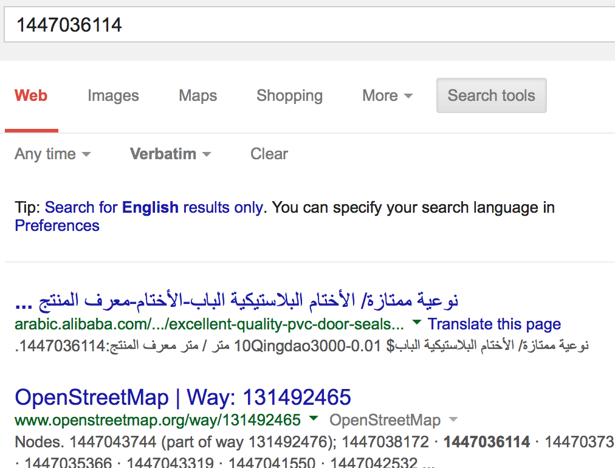Click the arrow icon next to More
The width and height of the screenshot is (615, 468).
(x=408, y=97)
